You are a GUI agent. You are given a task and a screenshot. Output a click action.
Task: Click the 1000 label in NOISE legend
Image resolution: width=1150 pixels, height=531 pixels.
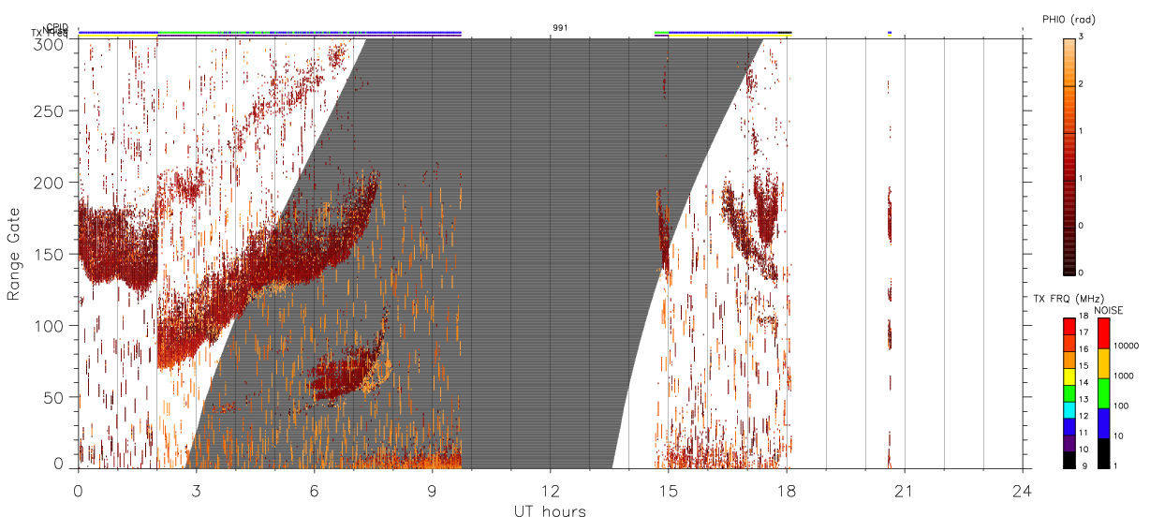click(1125, 376)
